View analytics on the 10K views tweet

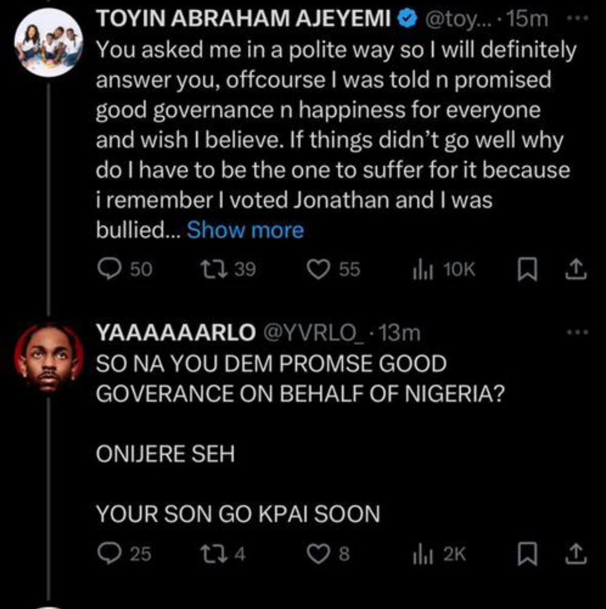point(421,269)
